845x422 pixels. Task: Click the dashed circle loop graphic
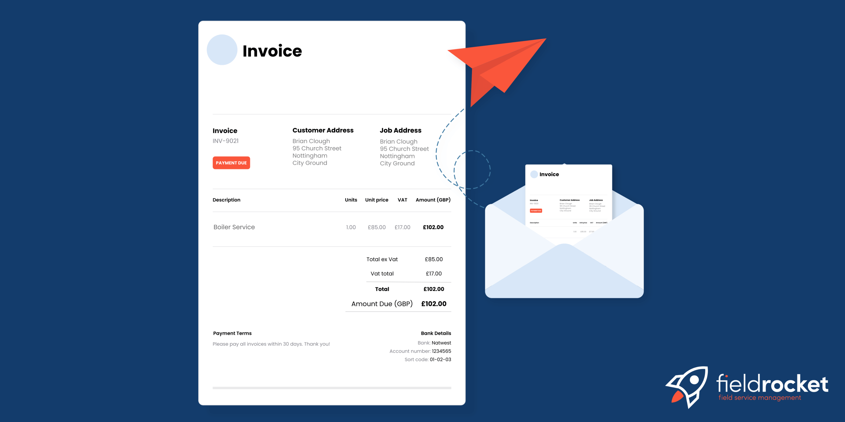tap(472, 169)
